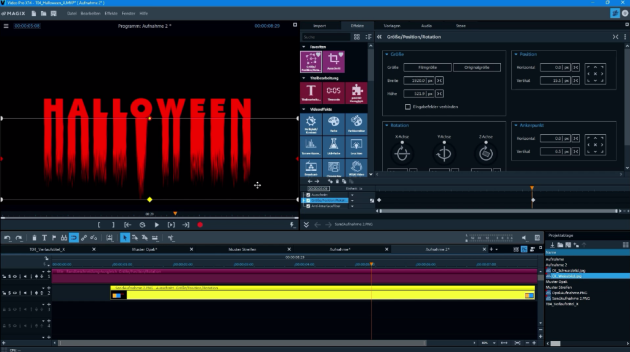The image size is (630, 352).
Task: Click the scissors cut tool icon
Action: click(x=171, y=238)
